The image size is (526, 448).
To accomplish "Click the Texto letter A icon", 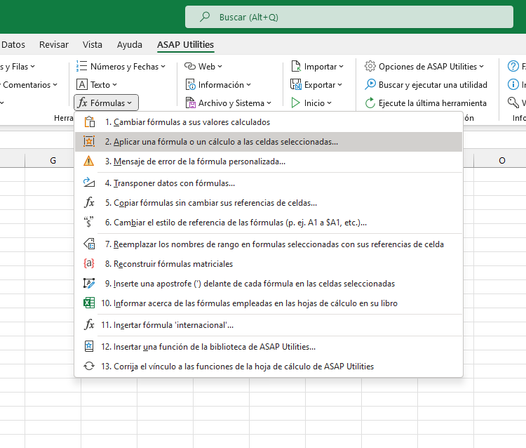I will 82,85.
